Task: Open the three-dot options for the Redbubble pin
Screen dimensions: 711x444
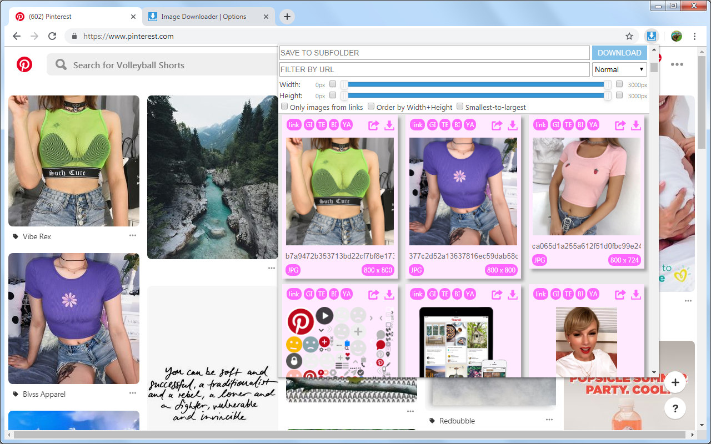Action: coord(549,420)
